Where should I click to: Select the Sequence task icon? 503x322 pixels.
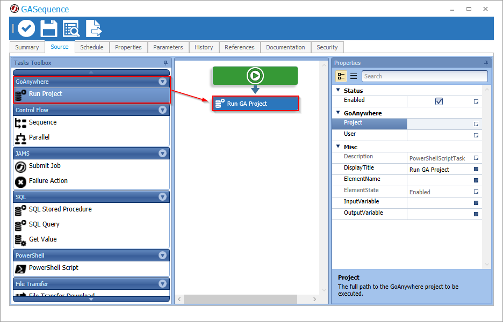pos(21,123)
